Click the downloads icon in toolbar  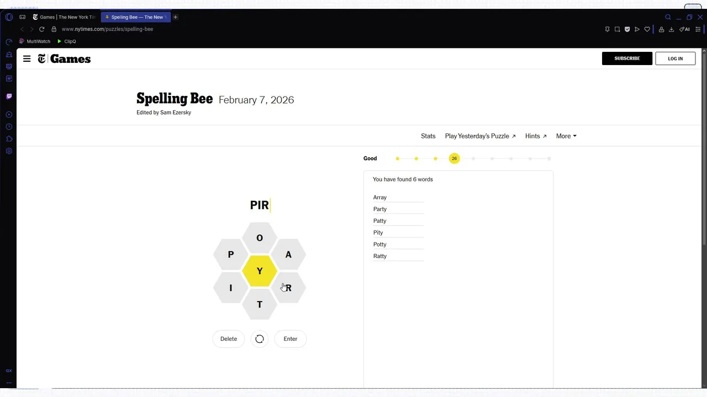pyautogui.click(x=671, y=29)
